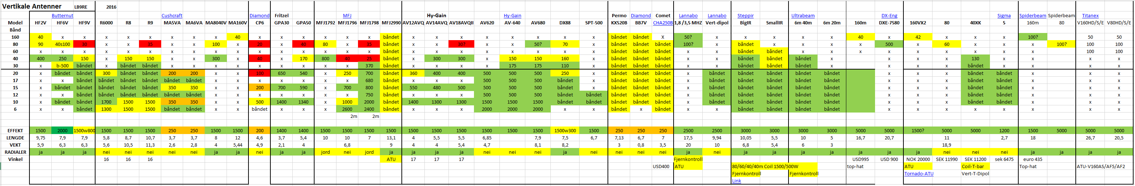Select the '1500w300' effekt cell

point(565,130)
